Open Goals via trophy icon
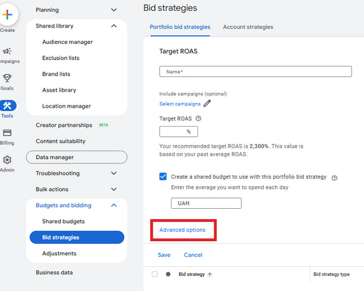 pos(7,78)
